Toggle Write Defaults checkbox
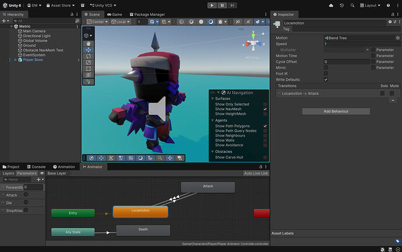 point(326,79)
